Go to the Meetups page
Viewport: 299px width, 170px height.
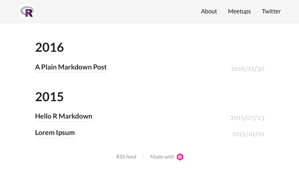pos(239,11)
